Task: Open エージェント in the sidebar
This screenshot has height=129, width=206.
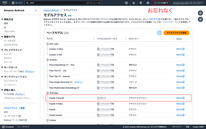Action: (x=10, y=85)
